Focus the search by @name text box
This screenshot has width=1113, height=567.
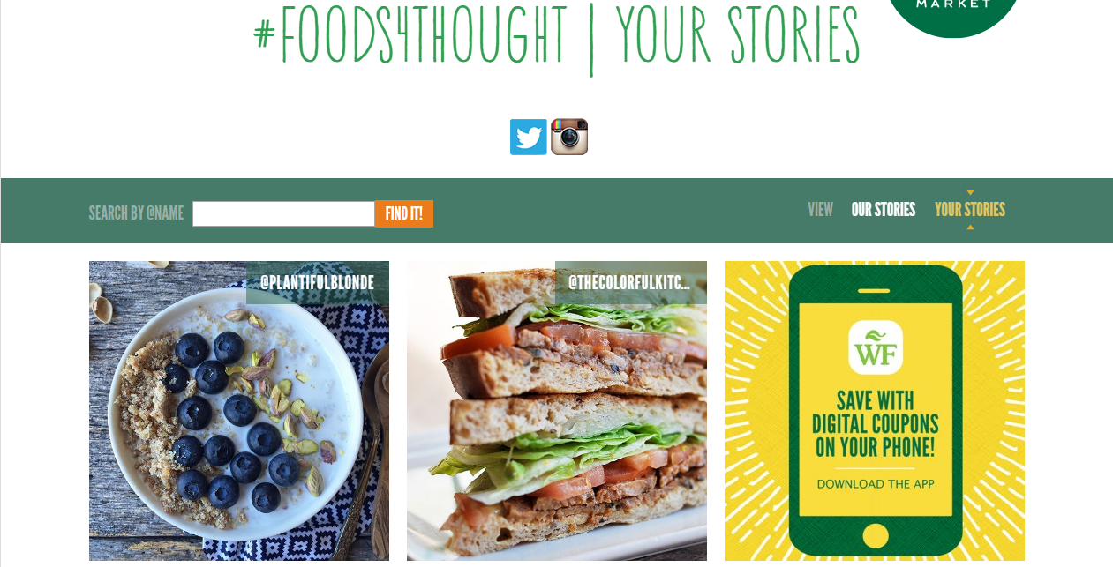point(283,213)
